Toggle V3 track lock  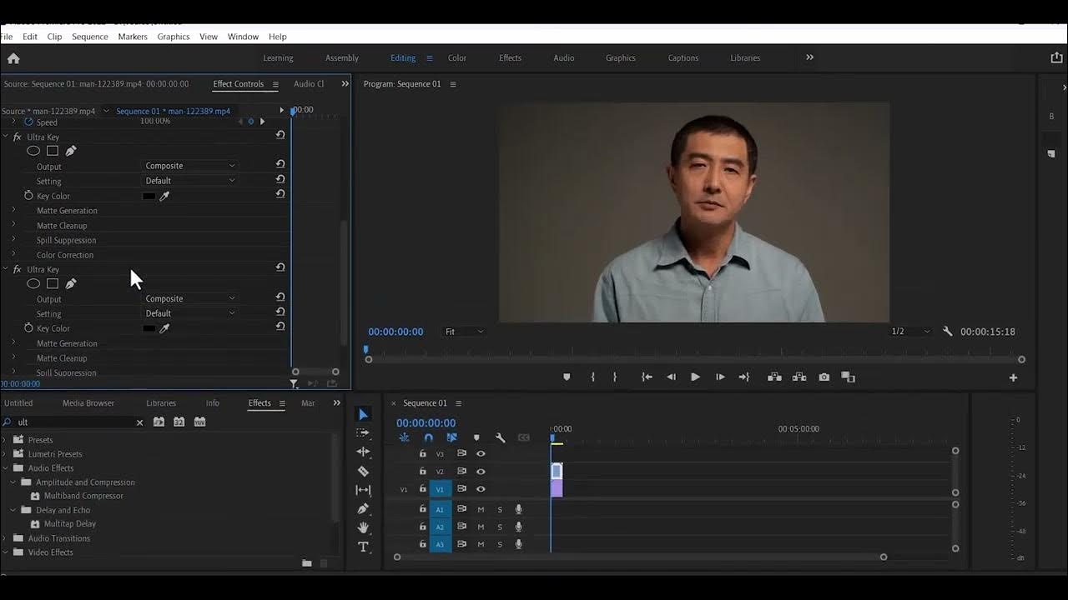point(422,454)
